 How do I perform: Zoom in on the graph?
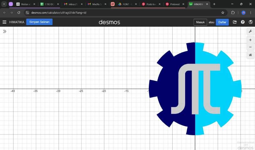pos(250,40)
